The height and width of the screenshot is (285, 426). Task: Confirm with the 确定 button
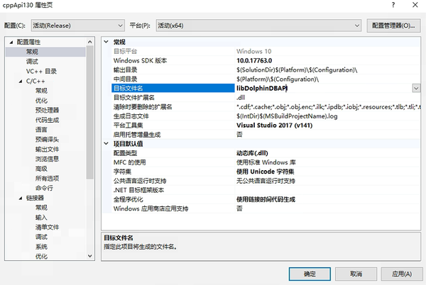310,274
